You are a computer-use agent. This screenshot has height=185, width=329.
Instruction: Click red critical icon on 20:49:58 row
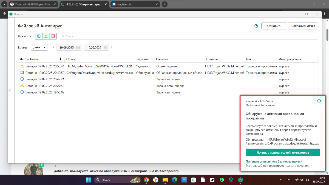pos(22,73)
